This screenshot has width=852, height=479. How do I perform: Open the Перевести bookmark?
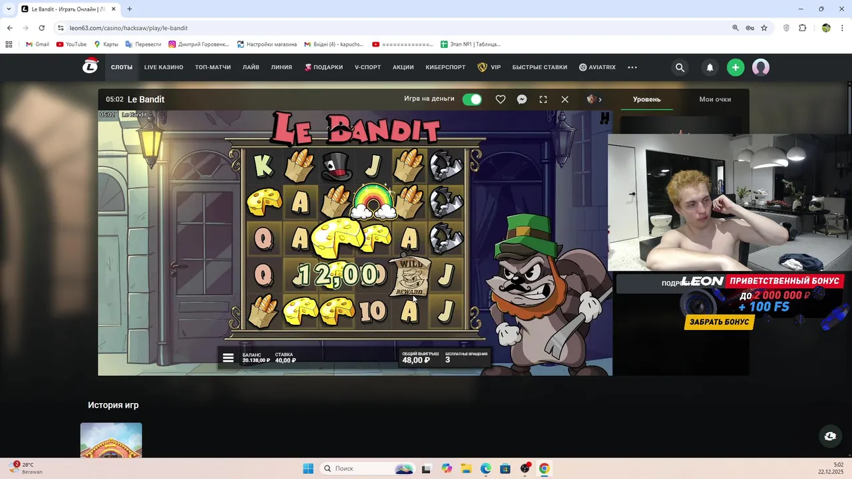(143, 44)
